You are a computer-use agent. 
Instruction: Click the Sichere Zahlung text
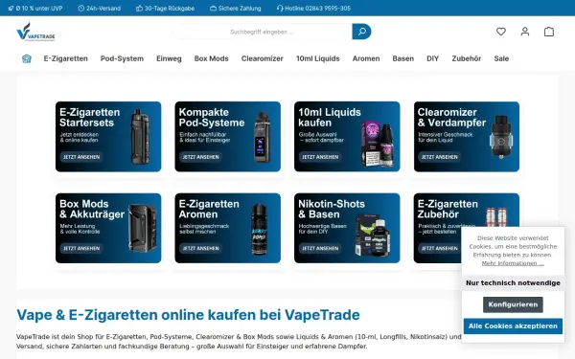pos(240,8)
